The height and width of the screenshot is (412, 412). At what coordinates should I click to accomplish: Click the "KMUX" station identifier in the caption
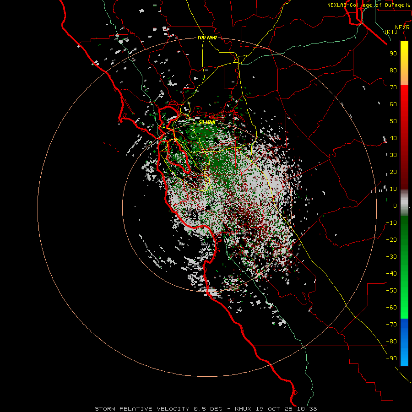[x=243, y=409]
